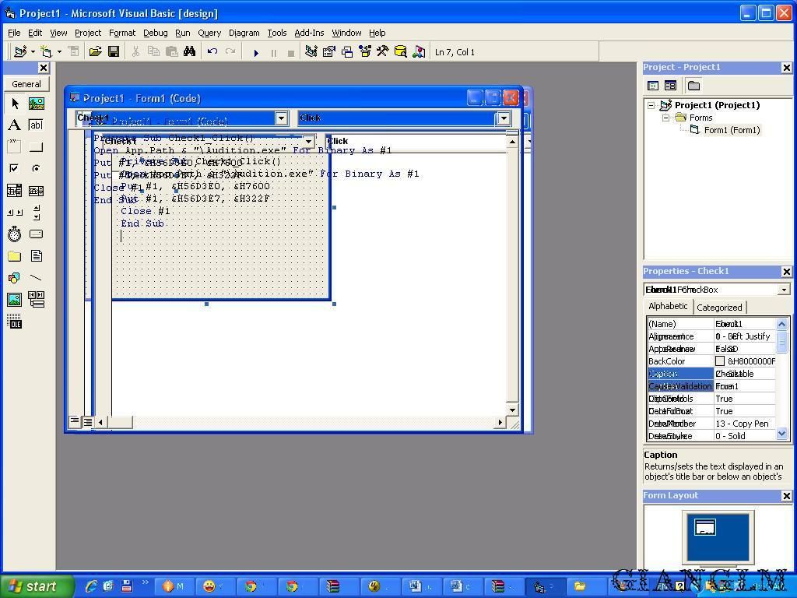Switch to Procedure View in code window

coord(74,422)
